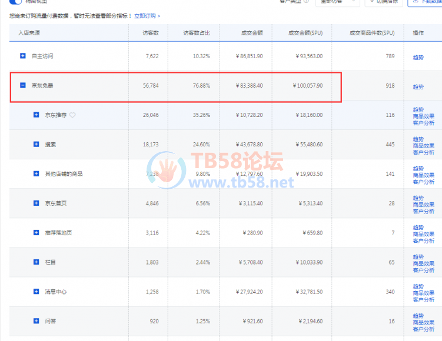This screenshot has width=442, height=341.
Task: Select the 自主访问 row label
Action: click(x=42, y=56)
